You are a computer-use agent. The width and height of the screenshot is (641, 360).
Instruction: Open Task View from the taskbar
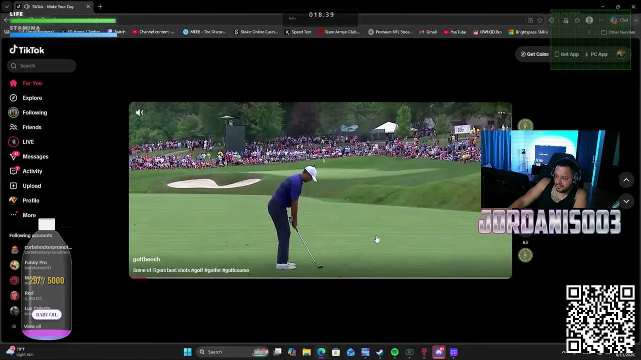277,352
